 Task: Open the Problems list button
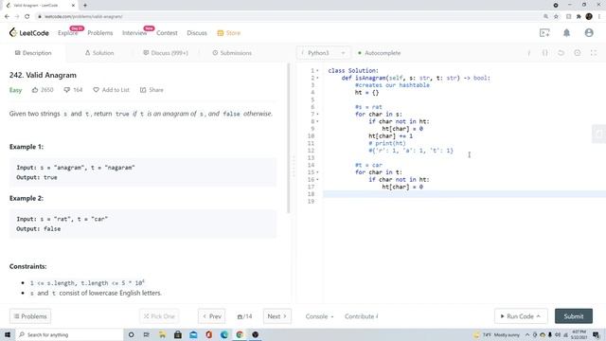(30, 316)
